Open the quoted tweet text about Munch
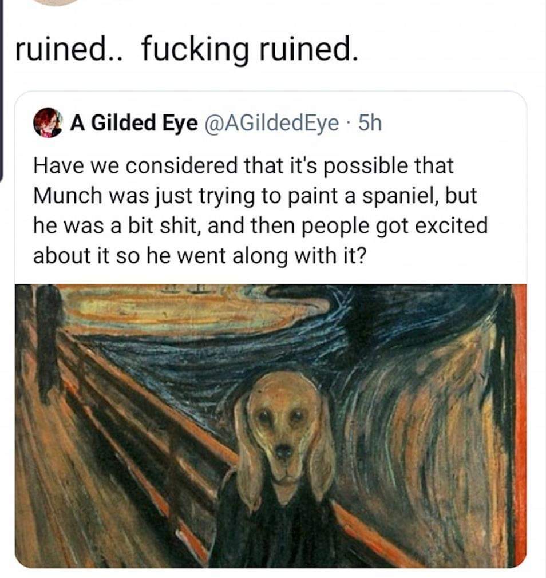Screen dimensions: 546x578 [260, 210]
